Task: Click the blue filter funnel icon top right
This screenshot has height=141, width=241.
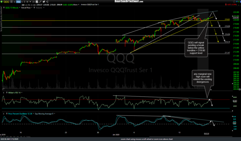Action: tap(237, 2)
